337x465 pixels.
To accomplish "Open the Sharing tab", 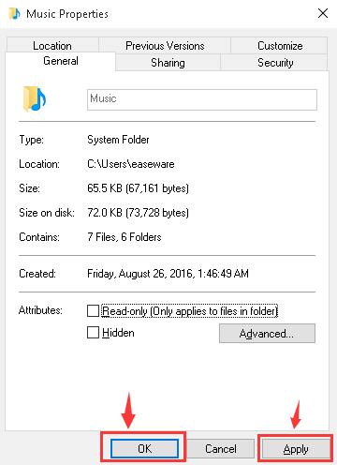I will (168, 63).
